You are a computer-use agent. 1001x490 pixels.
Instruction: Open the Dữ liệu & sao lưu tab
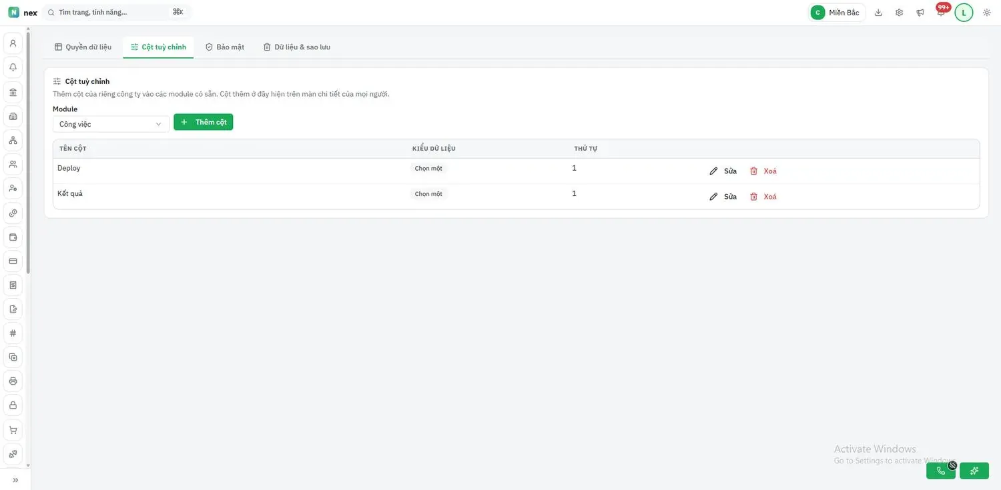coord(296,47)
